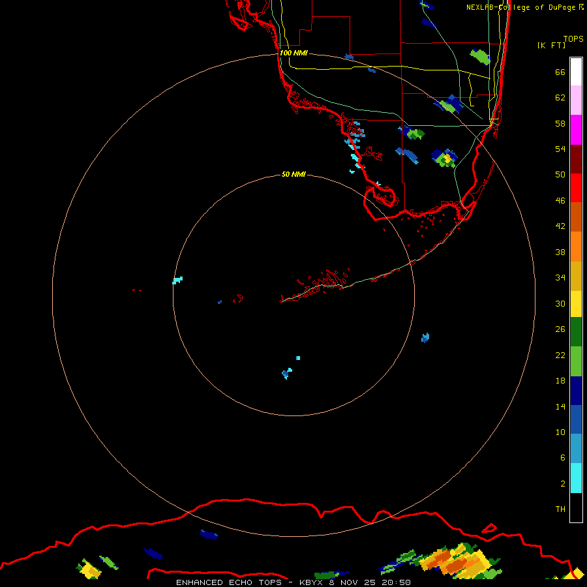Click the "50 NMI" range ring label
The height and width of the screenshot is (587, 587).
[293, 174]
